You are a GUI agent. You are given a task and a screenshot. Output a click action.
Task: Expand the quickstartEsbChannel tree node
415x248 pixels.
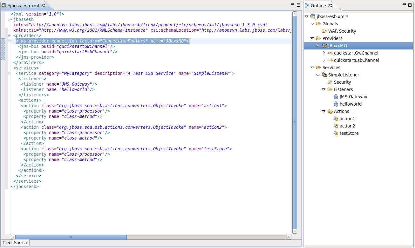324,60
